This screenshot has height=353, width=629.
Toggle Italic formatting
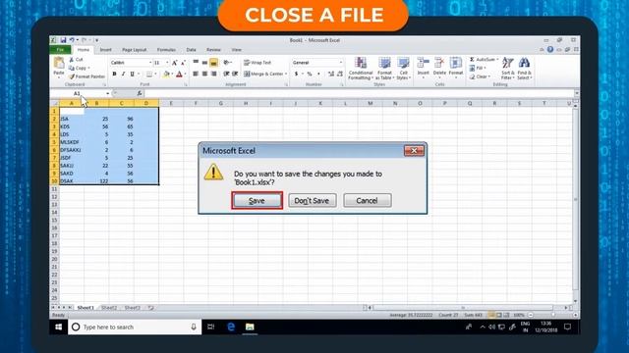point(123,74)
